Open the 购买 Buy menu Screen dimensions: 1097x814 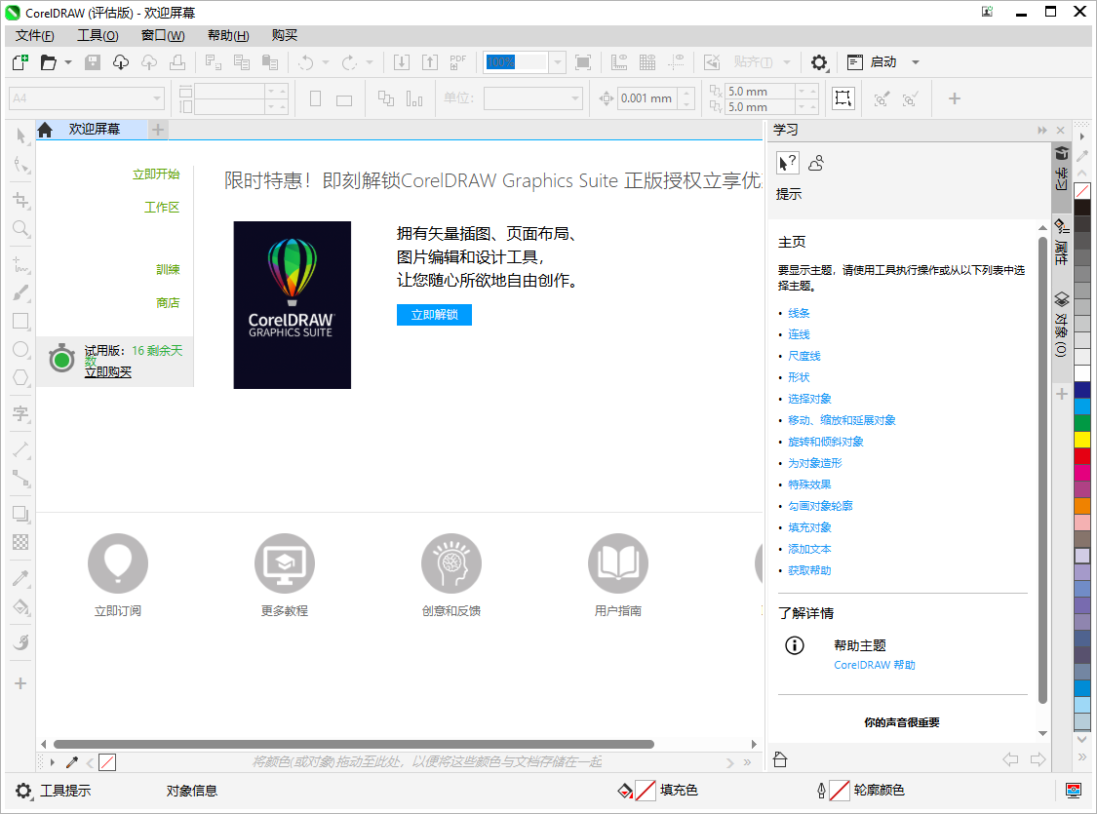coord(284,36)
